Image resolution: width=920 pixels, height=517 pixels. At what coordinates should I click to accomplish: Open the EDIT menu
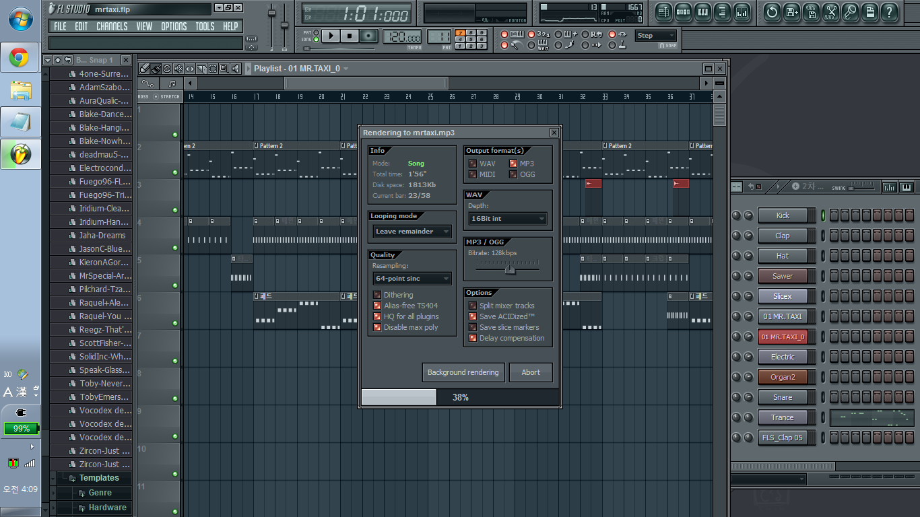pyautogui.click(x=81, y=26)
